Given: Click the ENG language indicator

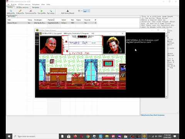Looking at the screenshot, I should tap(160, 136).
